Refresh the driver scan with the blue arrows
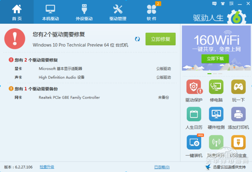Image resolution: width=252 pixels, height=172 pixels. pyautogui.click(x=137, y=39)
